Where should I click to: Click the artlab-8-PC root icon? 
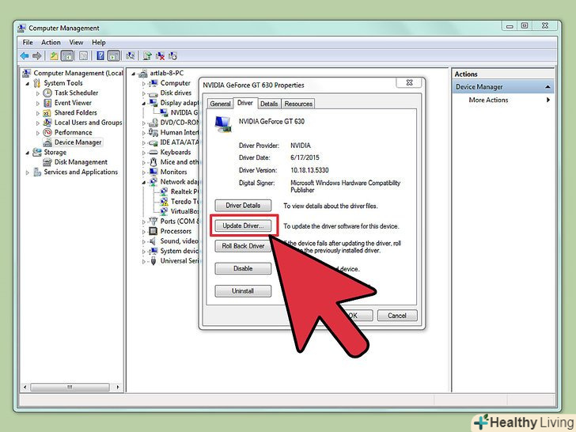[142, 74]
